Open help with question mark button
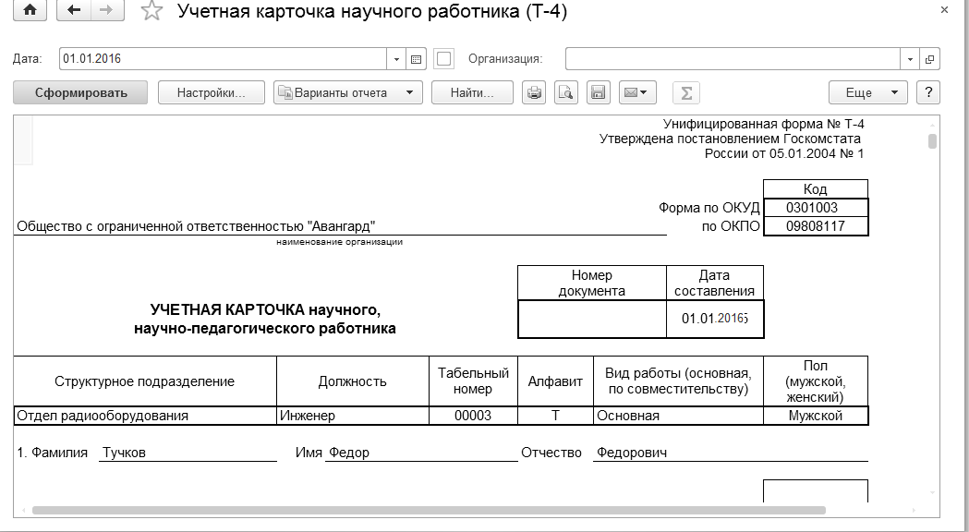 (928, 92)
